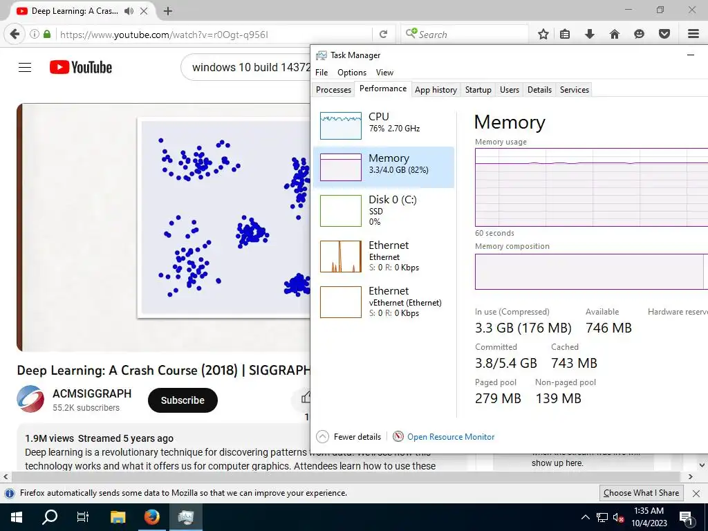
Task: Switch to Firefox on taskbar
Action: [151, 517]
